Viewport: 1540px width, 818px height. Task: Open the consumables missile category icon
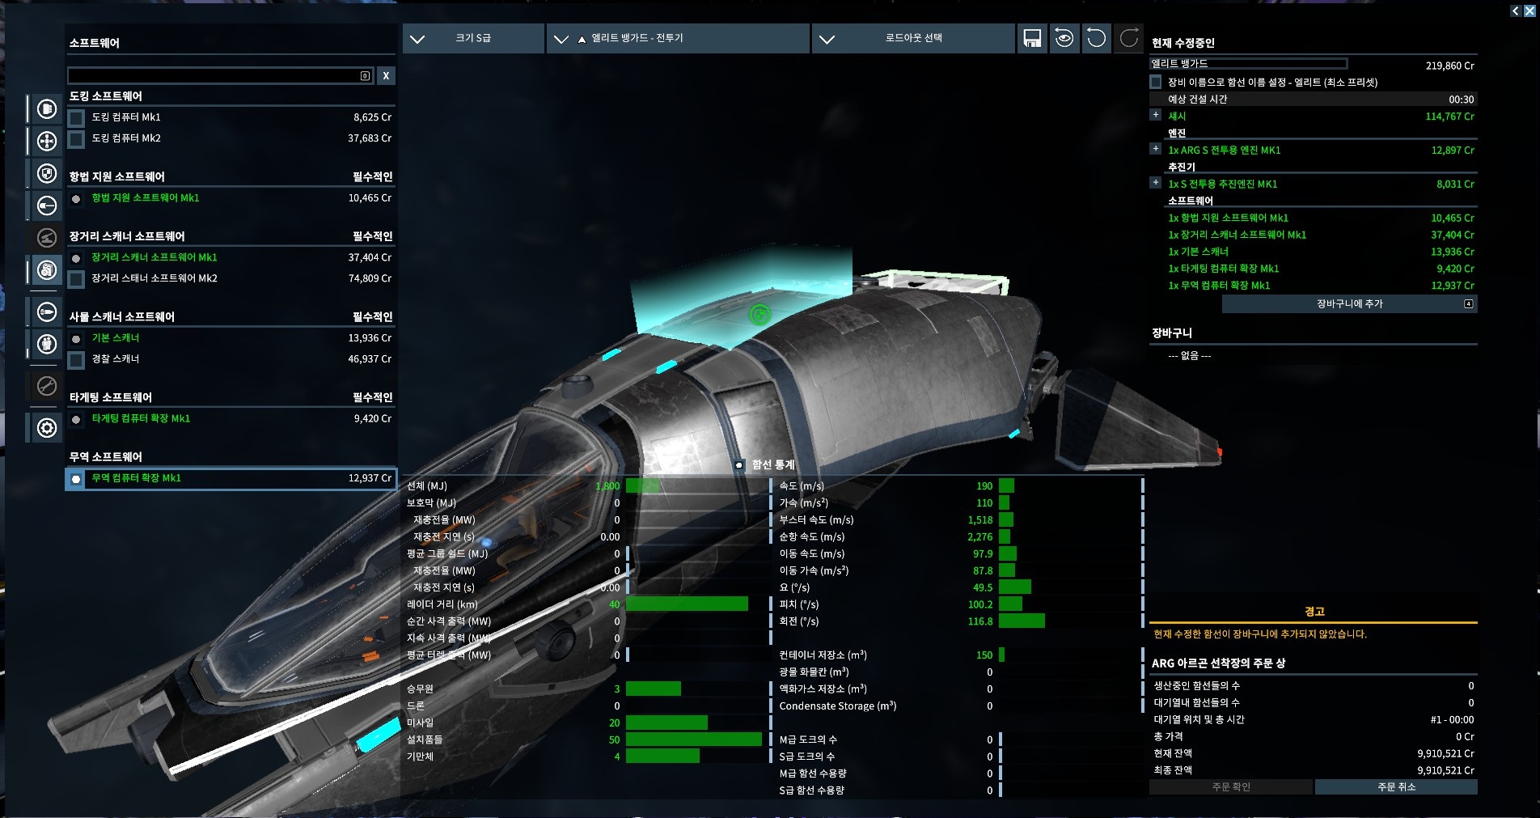click(x=47, y=312)
